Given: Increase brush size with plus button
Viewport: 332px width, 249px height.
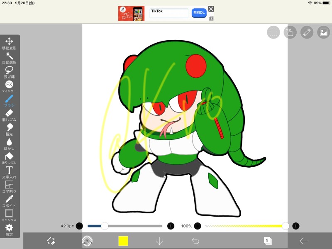Looking at the screenshot, I should pyautogui.click(x=171, y=226).
